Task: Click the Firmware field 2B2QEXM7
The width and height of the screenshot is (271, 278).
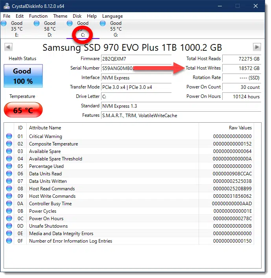Action: tap(136, 59)
